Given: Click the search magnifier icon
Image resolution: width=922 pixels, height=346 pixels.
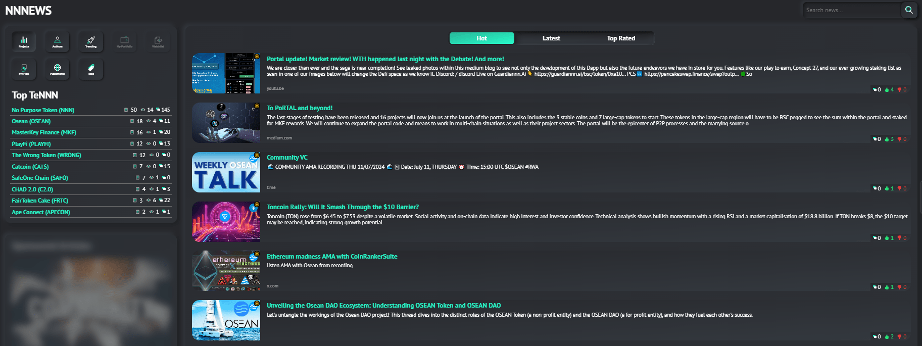Looking at the screenshot, I should click(x=909, y=10).
